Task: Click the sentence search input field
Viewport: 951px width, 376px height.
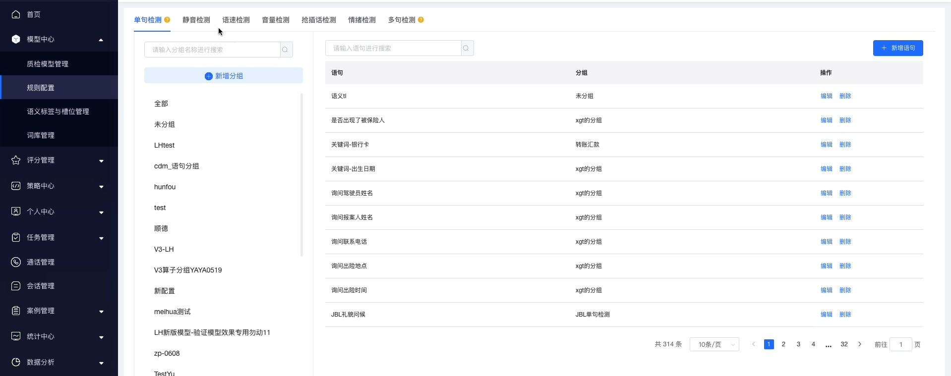Action: click(x=393, y=48)
